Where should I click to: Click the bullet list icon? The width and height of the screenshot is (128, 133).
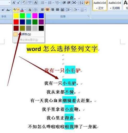[42, 3]
